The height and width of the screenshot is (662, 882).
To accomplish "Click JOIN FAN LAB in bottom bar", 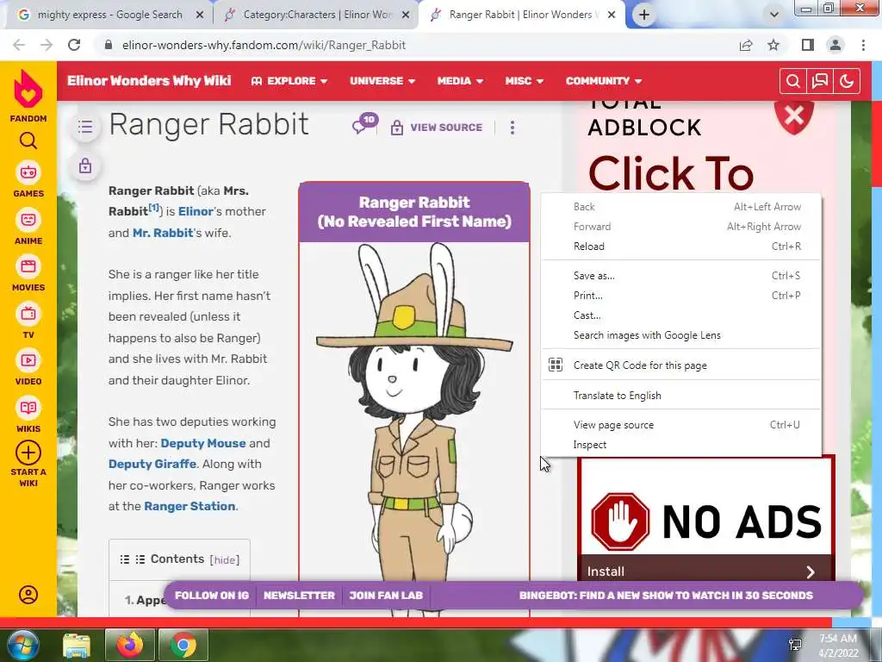I will tap(386, 596).
